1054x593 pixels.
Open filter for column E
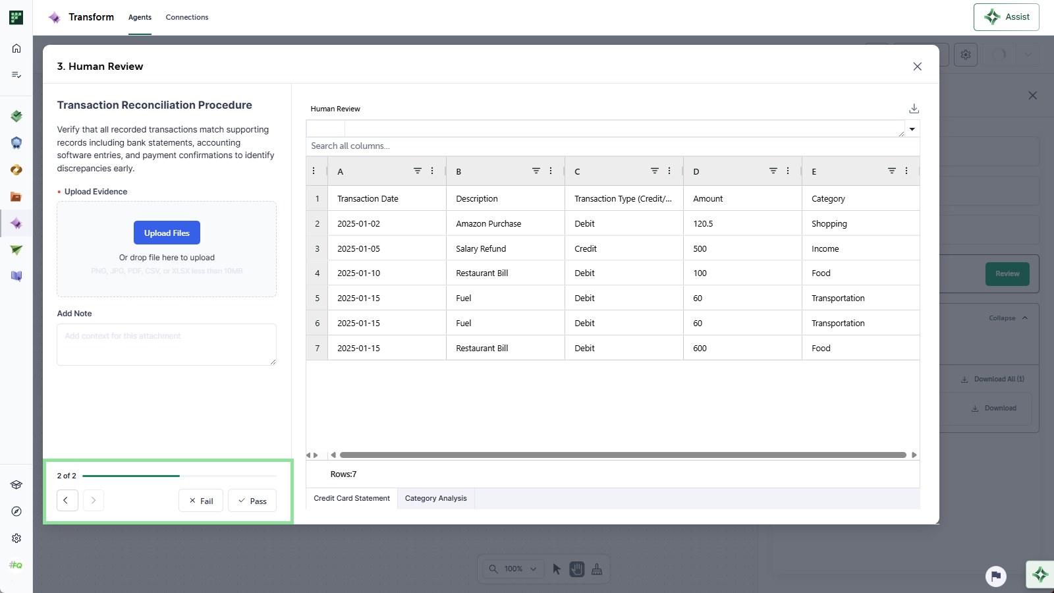click(892, 171)
